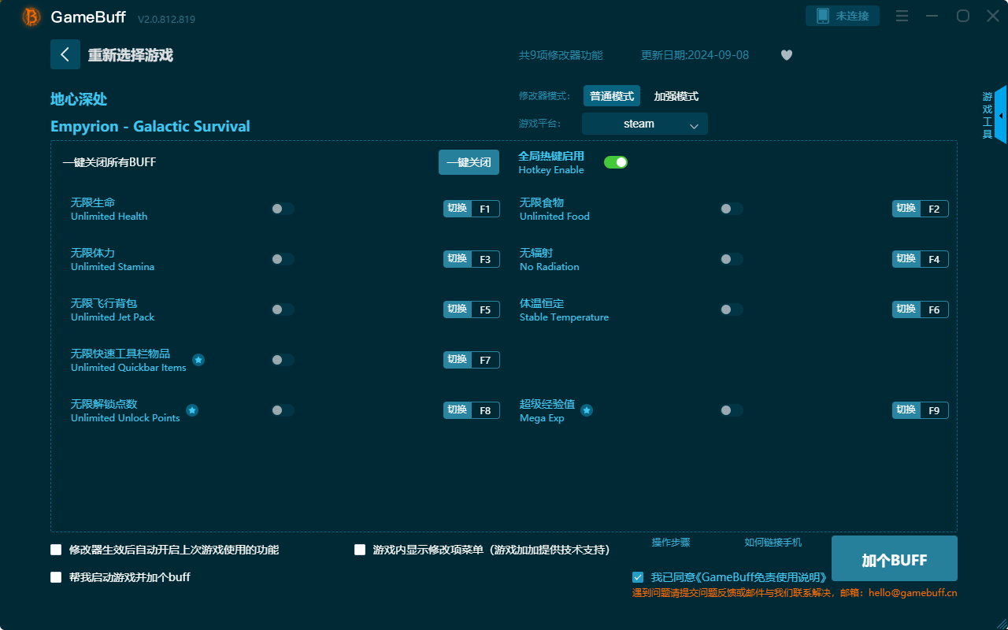The image size is (1008, 630).
Task: Click the star icon beside Mega Exp
Action: (x=586, y=410)
